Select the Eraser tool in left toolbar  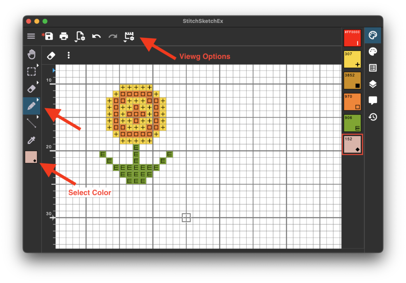(31, 88)
